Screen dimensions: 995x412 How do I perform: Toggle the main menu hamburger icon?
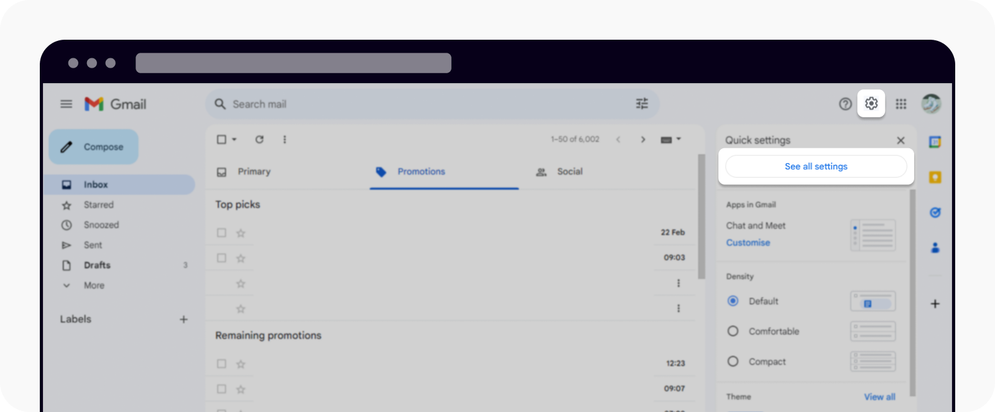click(x=67, y=104)
